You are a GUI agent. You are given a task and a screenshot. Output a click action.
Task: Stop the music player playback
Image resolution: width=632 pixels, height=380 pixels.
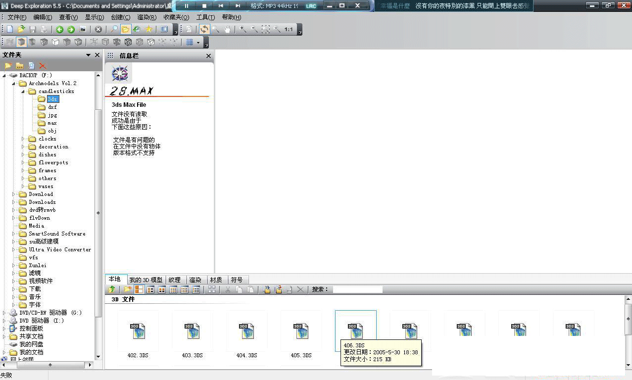pos(204,6)
